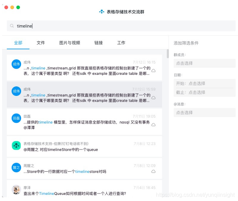Open the 群成员 点击选择 selector
The height and width of the screenshot is (201, 238).
[x=204, y=63]
